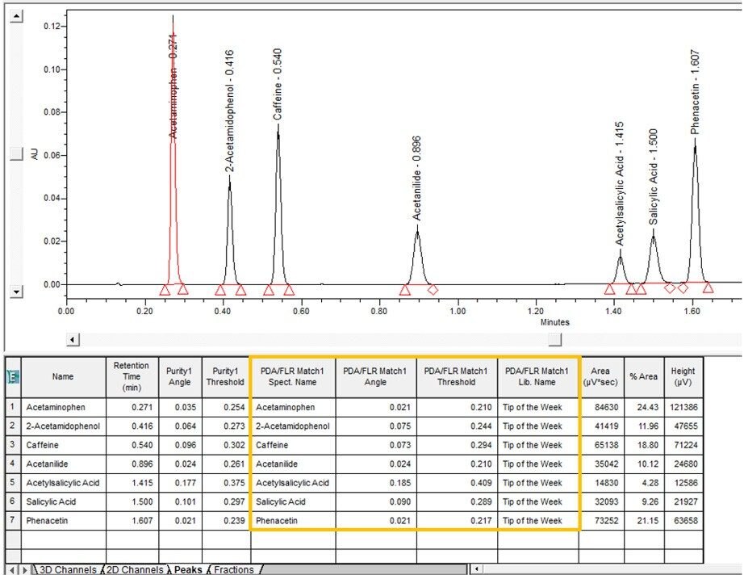Click the Caffeine peak label at 0.540
Image resolution: width=744 pixels, height=575 pixels.
click(278, 84)
